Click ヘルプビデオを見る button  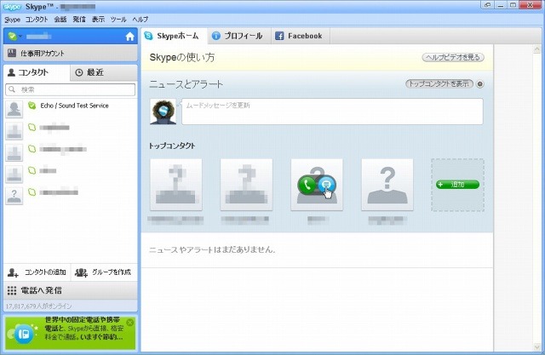(x=453, y=57)
